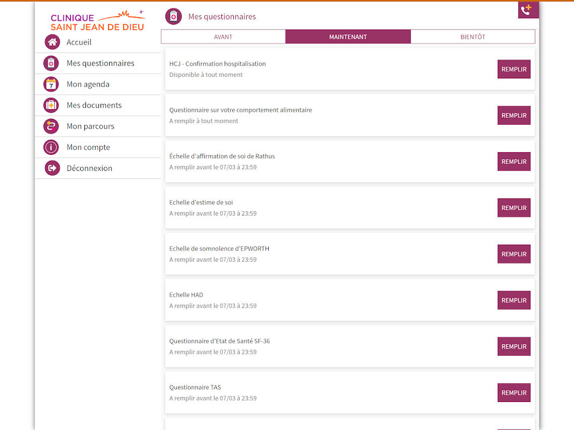Viewport: 574px width, 430px height.
Task: Click REMPLIR for Échelle d'affirmation de soi de Rathus
Action: (514, 161)
